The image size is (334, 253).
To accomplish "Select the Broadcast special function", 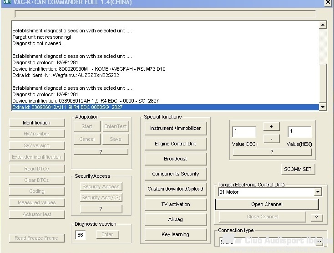I will coord(175,159).
